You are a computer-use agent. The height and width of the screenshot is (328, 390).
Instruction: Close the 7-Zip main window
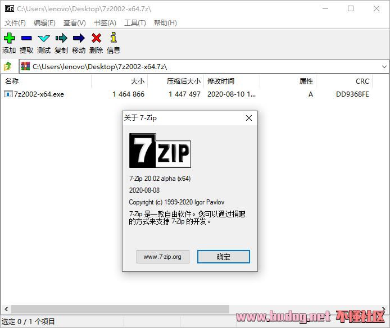point(377,8)
